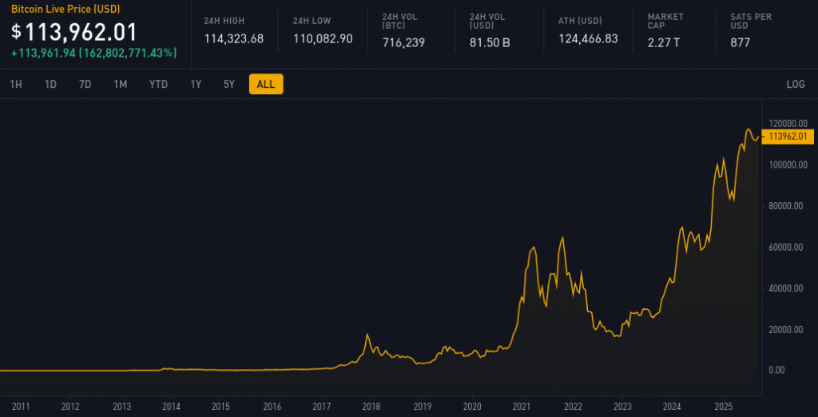Click the 2021 label on time axis
Screen dimensions: 818x417
(522, 406)
